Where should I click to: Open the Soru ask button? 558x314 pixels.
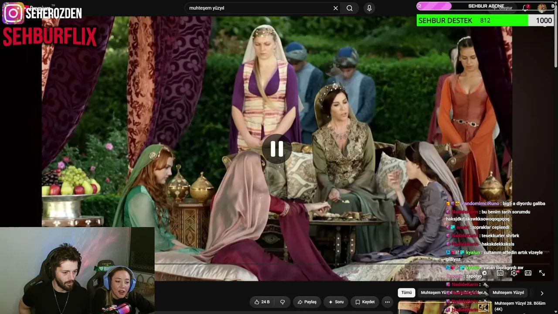[x=336, y=302]
